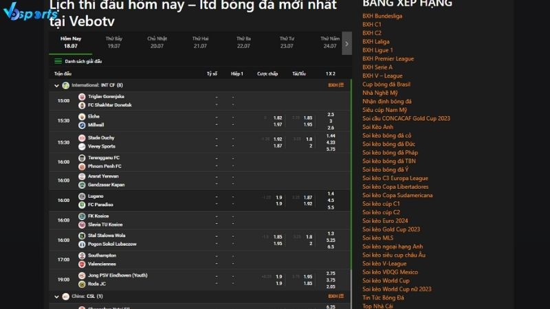550x309 pixels.
Task: Click the Lugano handicap odds 1.9
Action: 278,198
